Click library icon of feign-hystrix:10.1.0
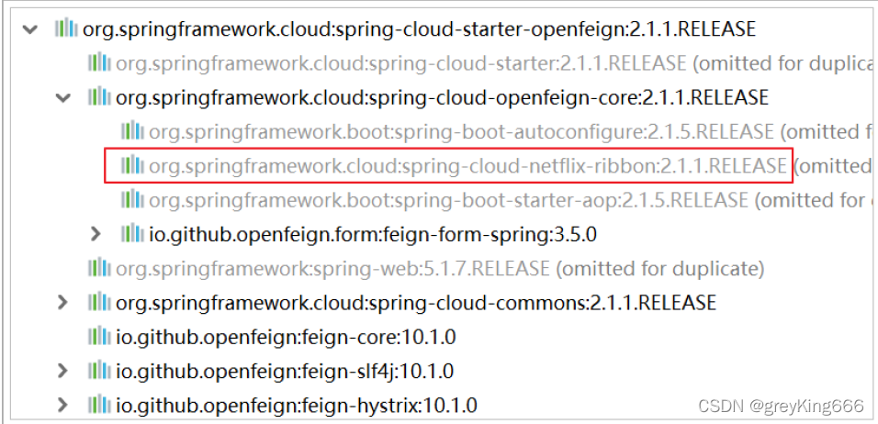Screen dimensions: 878x424 click(x=99, y=405)
